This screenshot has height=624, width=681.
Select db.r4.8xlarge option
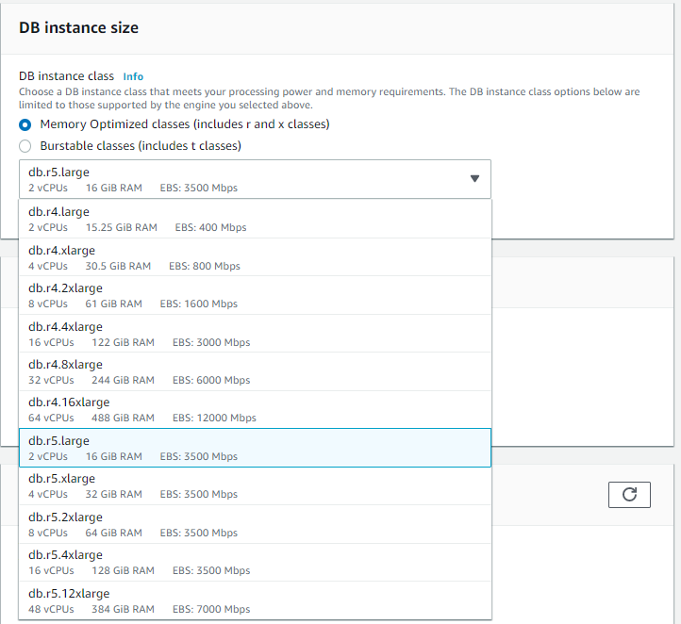pyautogui.click(x=255, y=371)
